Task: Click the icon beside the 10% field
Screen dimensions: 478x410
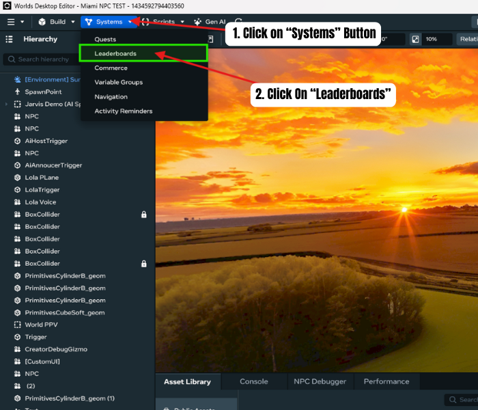Action: click(x=414, y=40)
